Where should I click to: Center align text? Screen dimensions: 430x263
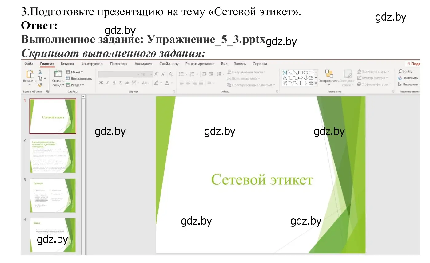point(188,83)
